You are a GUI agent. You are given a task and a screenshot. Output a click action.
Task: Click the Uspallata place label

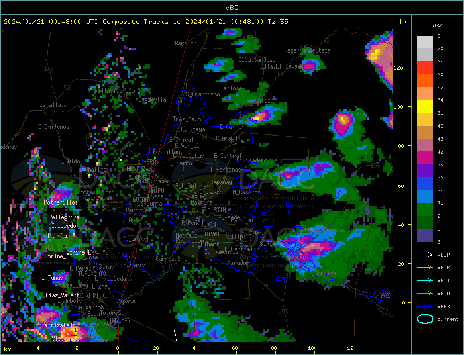53,105
